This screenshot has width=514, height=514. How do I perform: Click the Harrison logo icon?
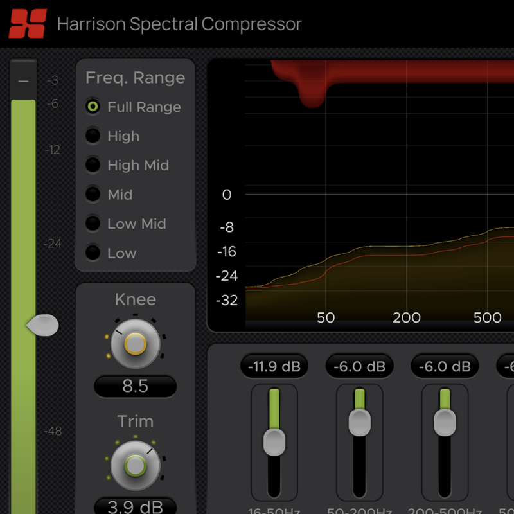point(26,24)
